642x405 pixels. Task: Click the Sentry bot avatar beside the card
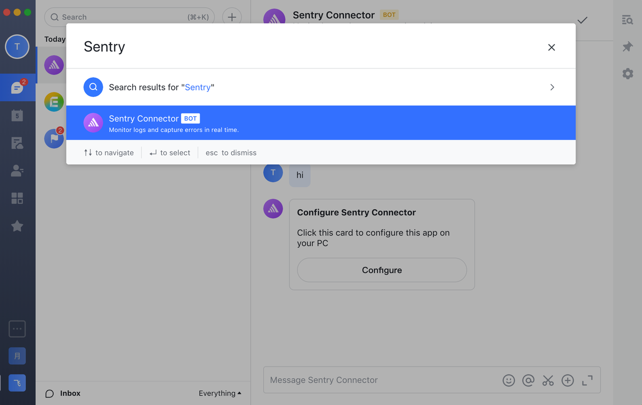(x=273, y=209)
